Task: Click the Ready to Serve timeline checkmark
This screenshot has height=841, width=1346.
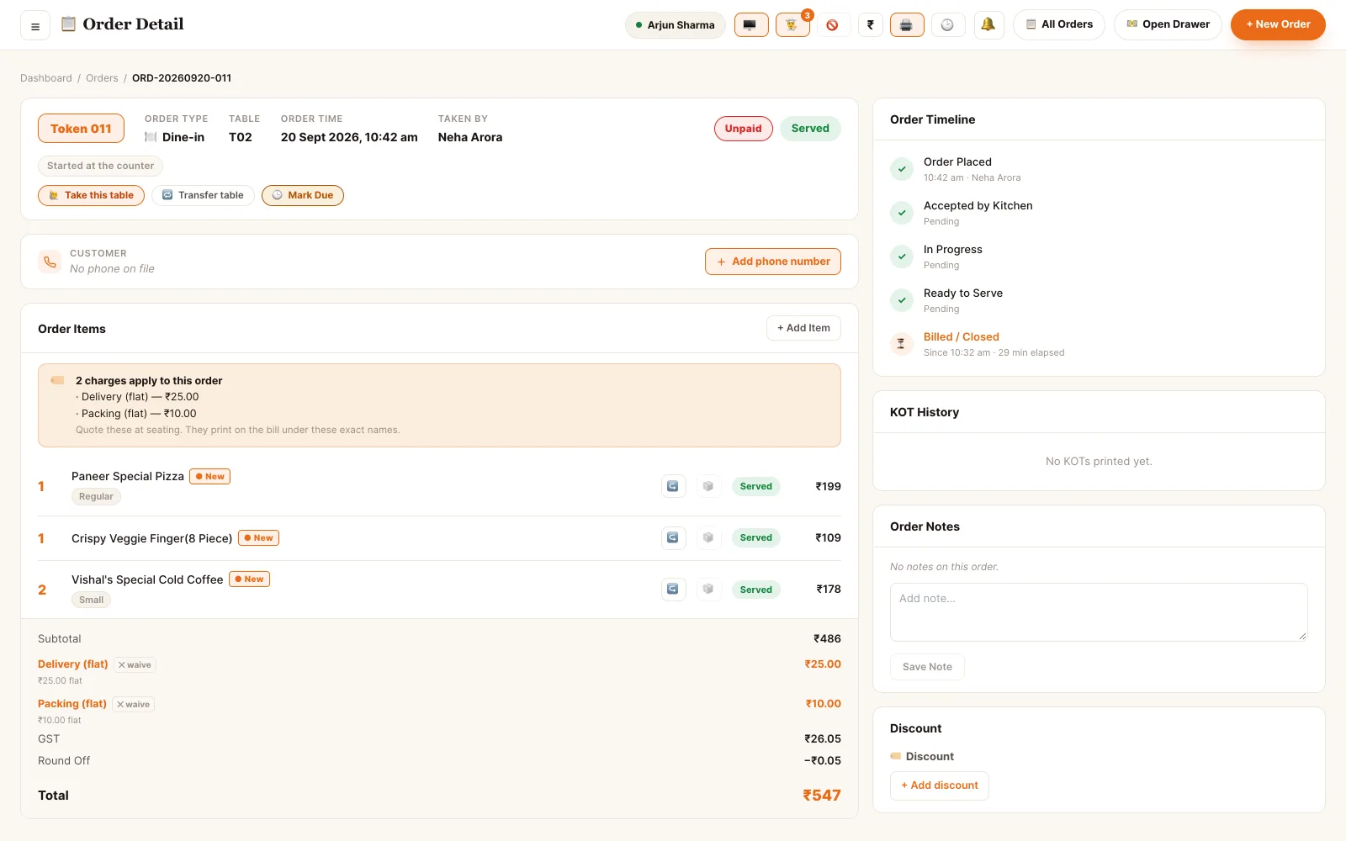Action: (902, 300)
